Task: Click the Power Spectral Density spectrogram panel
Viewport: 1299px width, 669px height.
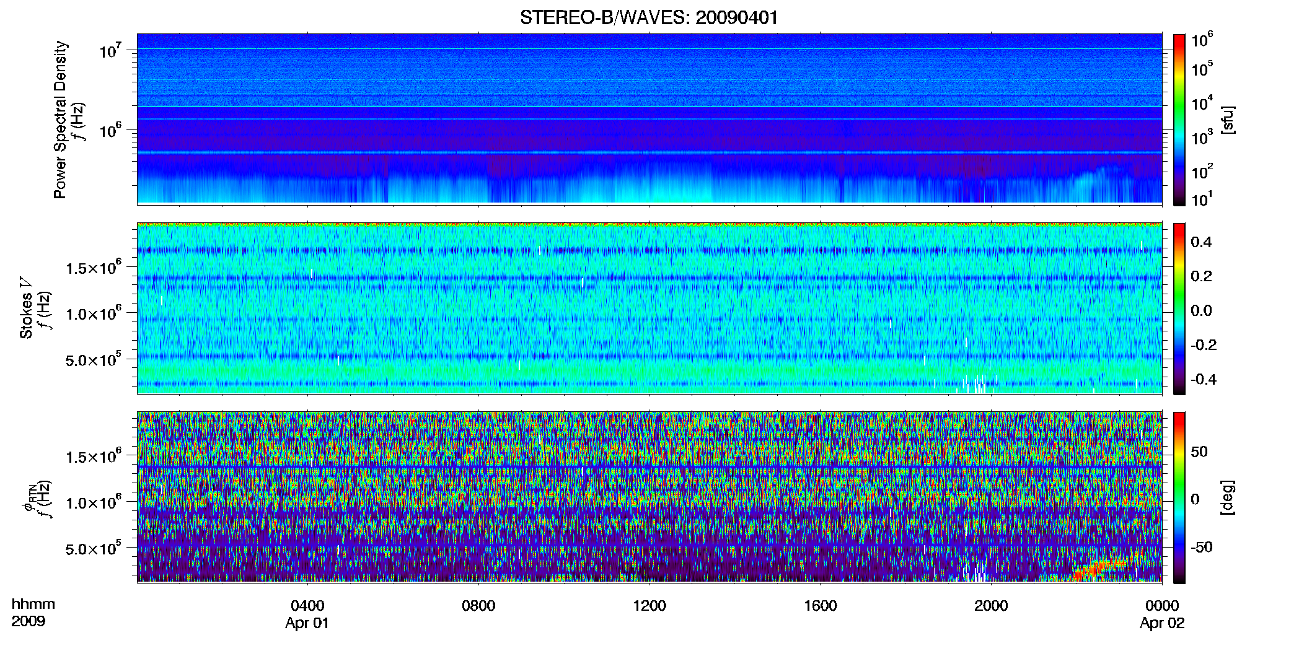Action: click(x=649, y=119)
